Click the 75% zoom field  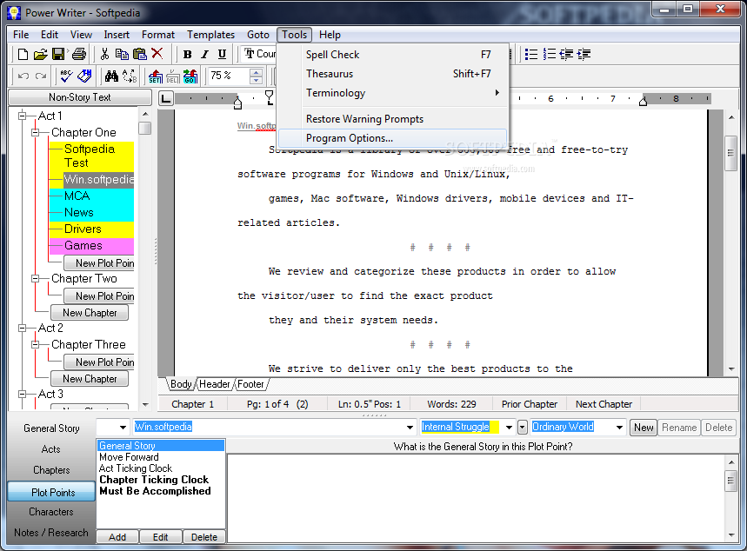click(229, 76)
